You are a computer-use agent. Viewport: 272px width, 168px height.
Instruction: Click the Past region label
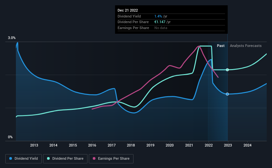[x=221, y=46]
